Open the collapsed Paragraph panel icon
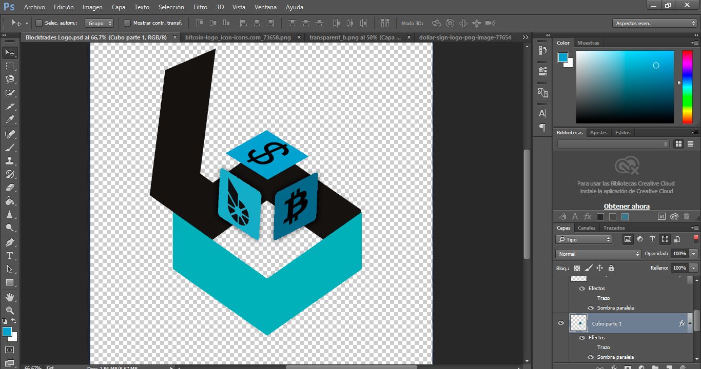 (542, 127)
